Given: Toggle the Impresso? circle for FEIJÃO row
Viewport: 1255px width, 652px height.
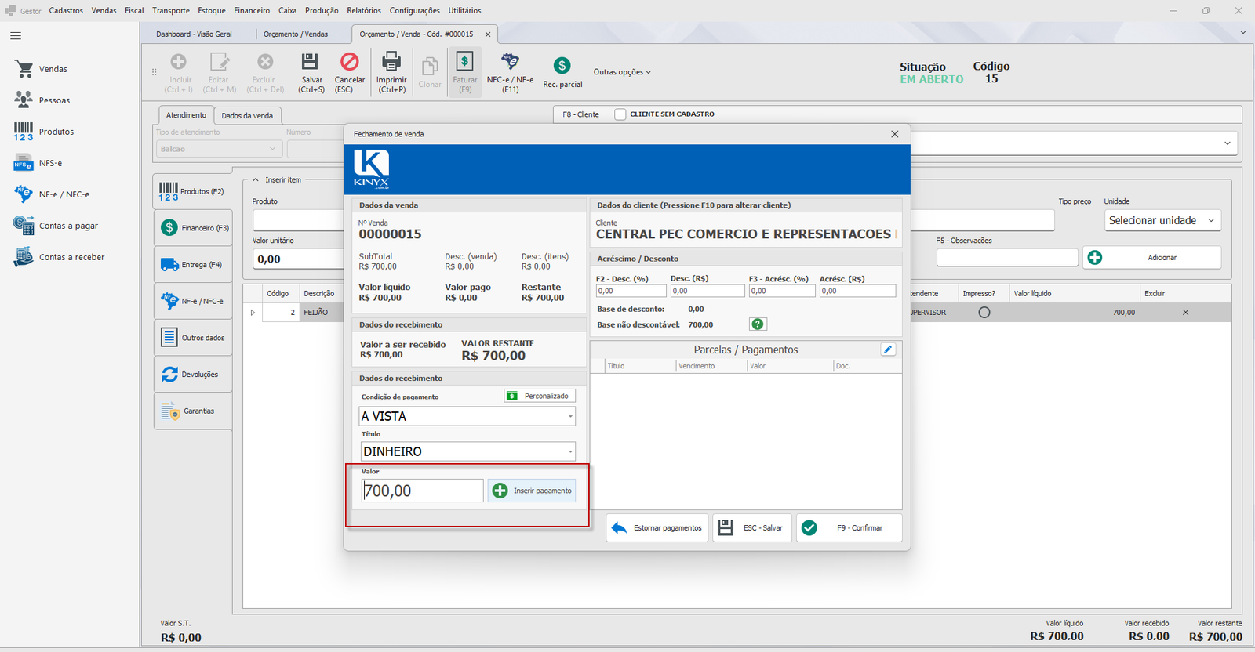Looking at the screenshot, I should 984,313.
